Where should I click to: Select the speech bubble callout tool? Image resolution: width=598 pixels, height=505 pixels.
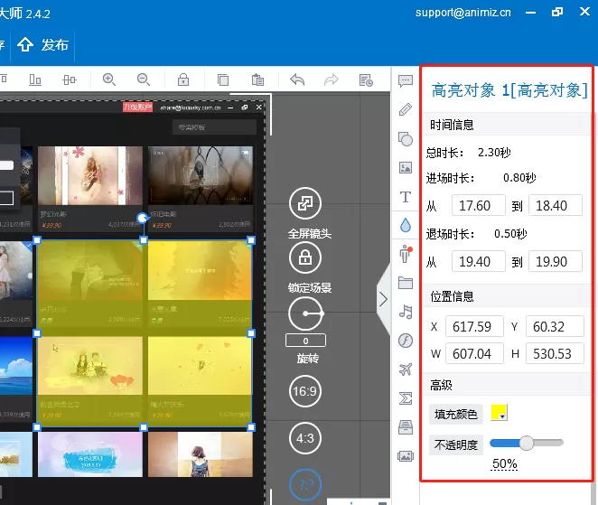[x=406, y=81]
